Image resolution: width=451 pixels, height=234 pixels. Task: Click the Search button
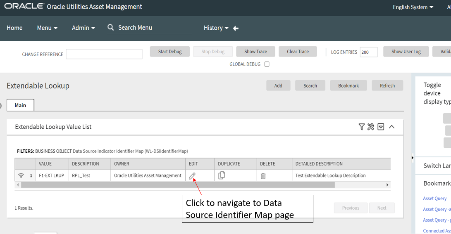coord(310,85)
